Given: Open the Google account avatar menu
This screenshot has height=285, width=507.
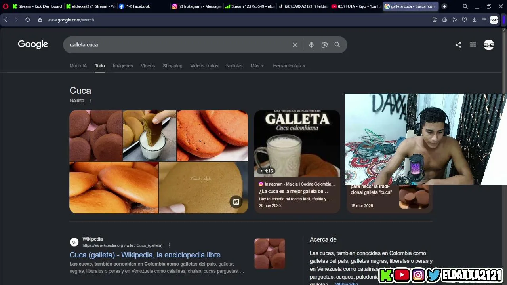Looking at the screenshot, I should pos(489,45).
